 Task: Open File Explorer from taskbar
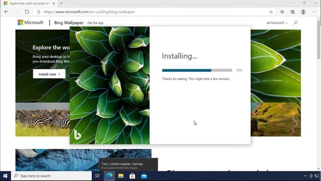(x=121, y=176)
